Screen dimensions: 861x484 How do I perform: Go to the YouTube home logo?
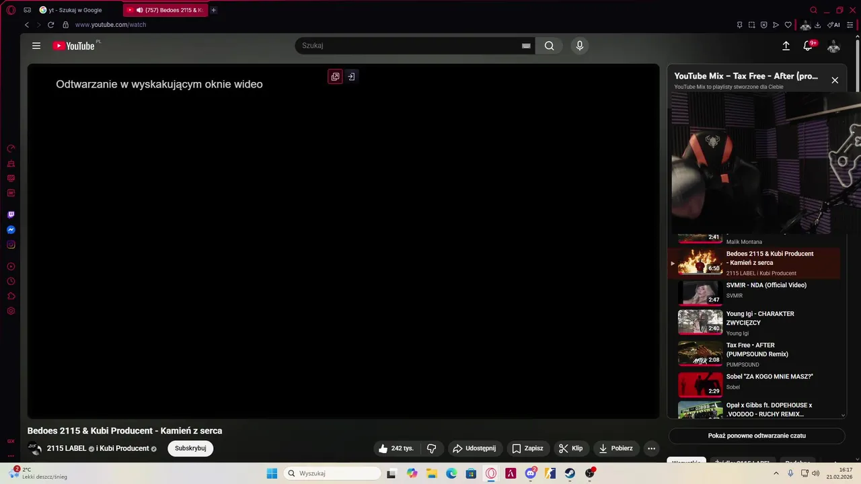click(x=74, y=46)
